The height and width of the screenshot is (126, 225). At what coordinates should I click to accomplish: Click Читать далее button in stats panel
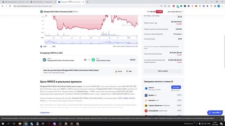pos(163,71)
